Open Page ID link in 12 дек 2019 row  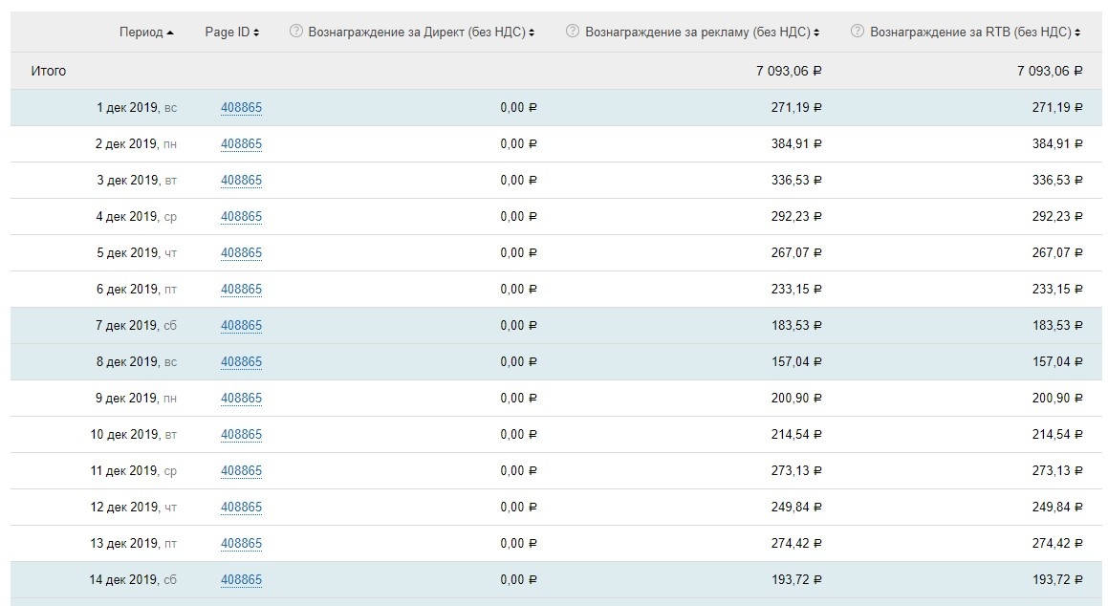tap(241, 508)
